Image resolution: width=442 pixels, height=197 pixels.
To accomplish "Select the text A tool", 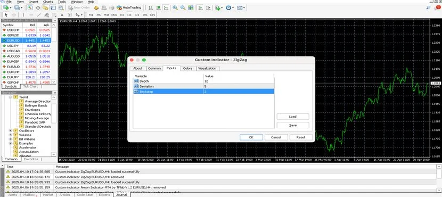I will (x=62, y=15).
